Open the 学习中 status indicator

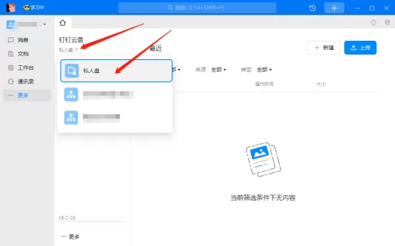[34, 7]
